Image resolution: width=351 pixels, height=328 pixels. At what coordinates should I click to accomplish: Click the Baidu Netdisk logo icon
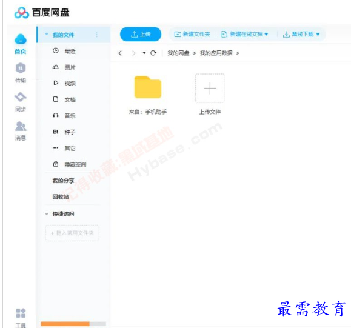pyautogui.click(x=21, y=13)
